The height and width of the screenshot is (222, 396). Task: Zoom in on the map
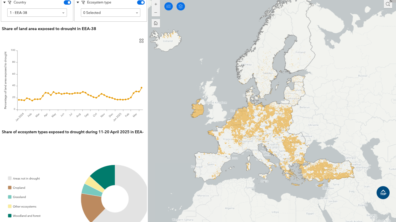[x=156, y=4]
